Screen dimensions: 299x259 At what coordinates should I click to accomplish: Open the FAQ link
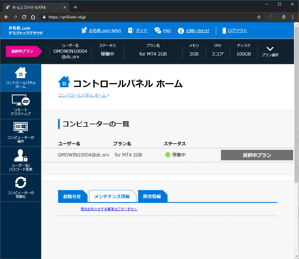[167, 31]
